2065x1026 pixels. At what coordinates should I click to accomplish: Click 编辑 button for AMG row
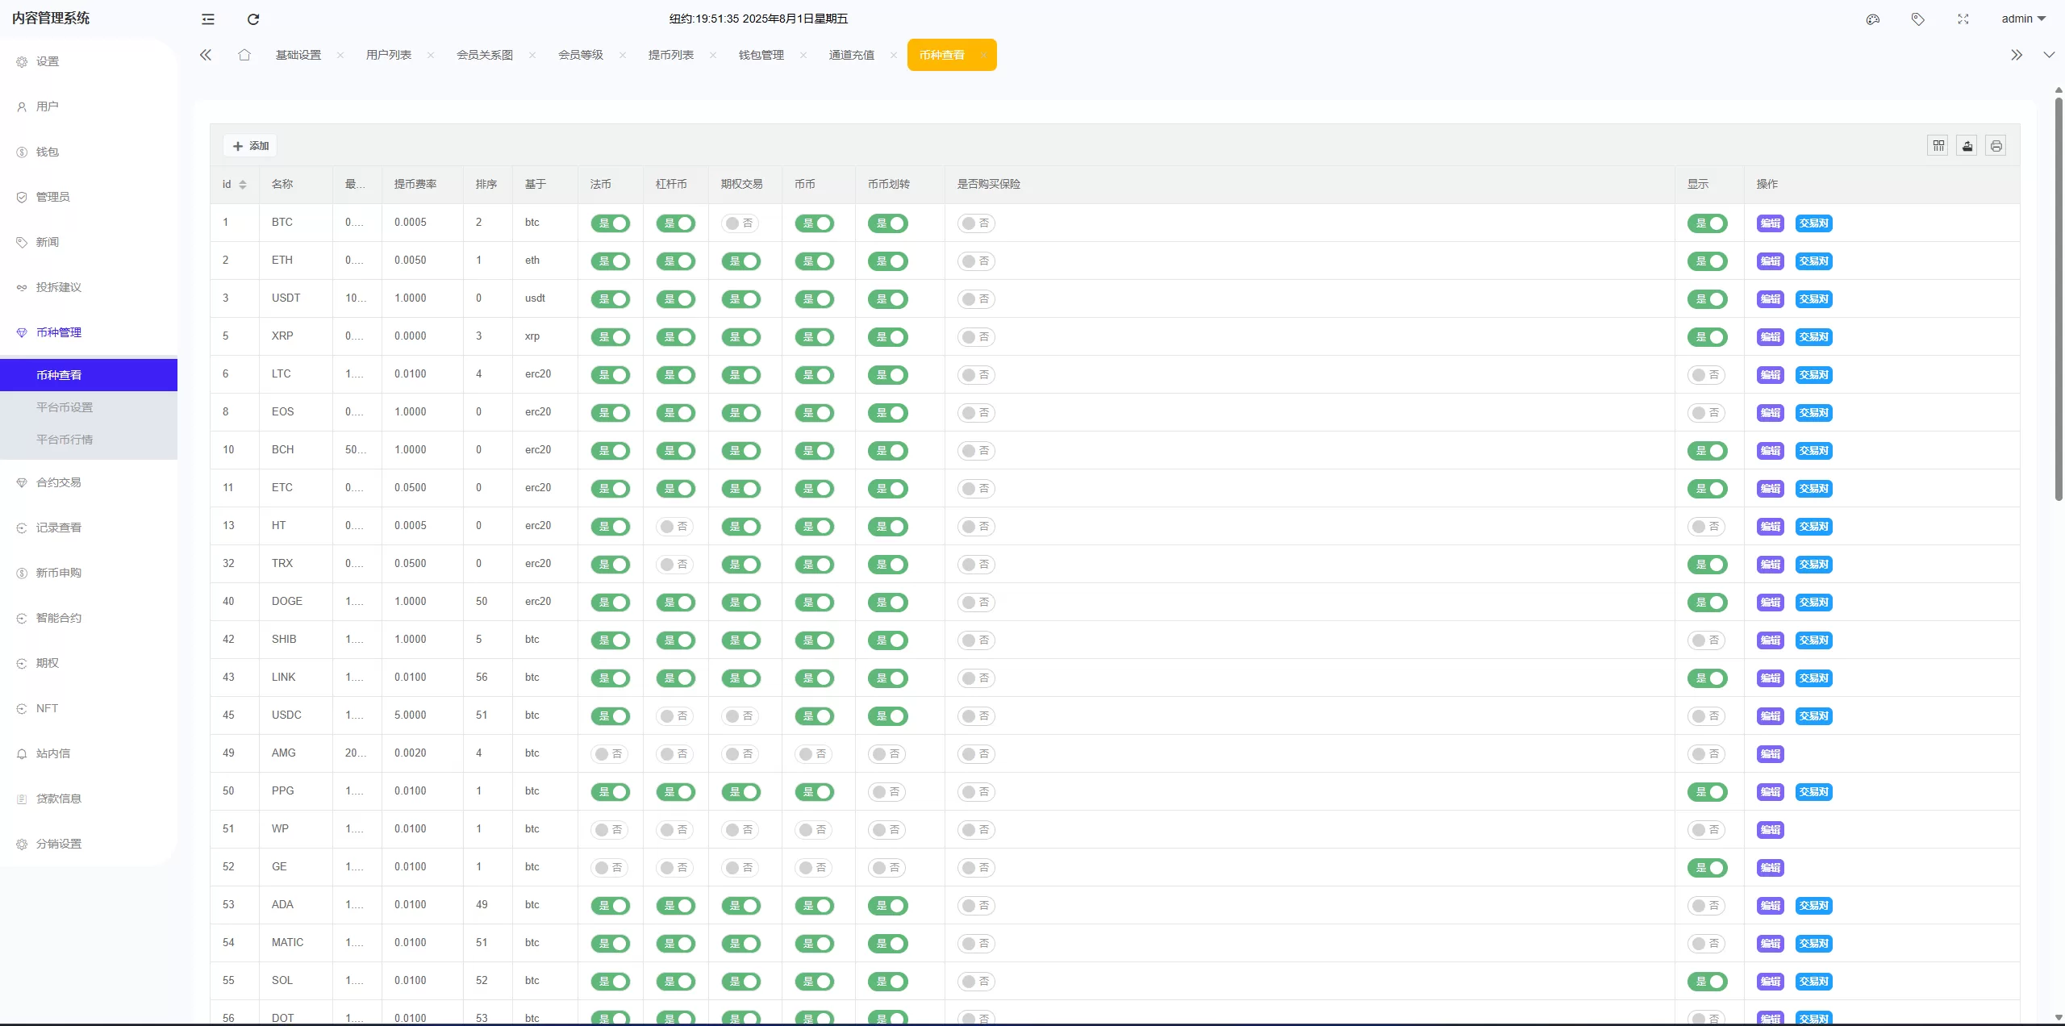point(1770,754)
